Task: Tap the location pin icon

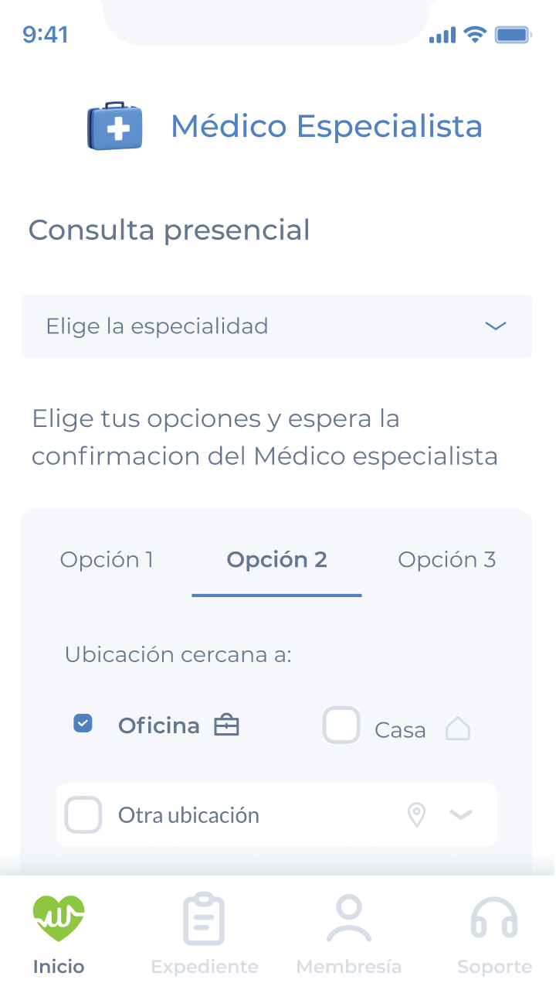Action: (416, 814)
